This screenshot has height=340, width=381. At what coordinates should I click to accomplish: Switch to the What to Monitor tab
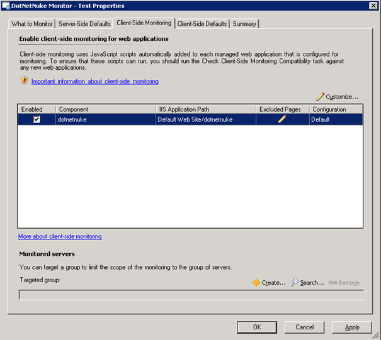click(32, 24)
